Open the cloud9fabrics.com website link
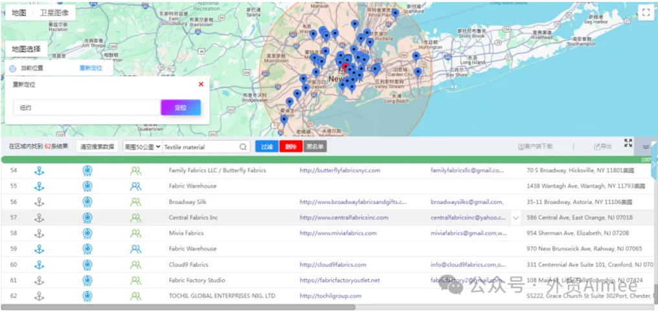This screenshot has width=658, height=311. pos(332,264)
